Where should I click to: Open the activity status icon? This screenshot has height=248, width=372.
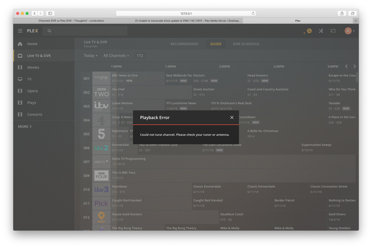[309, 31]
